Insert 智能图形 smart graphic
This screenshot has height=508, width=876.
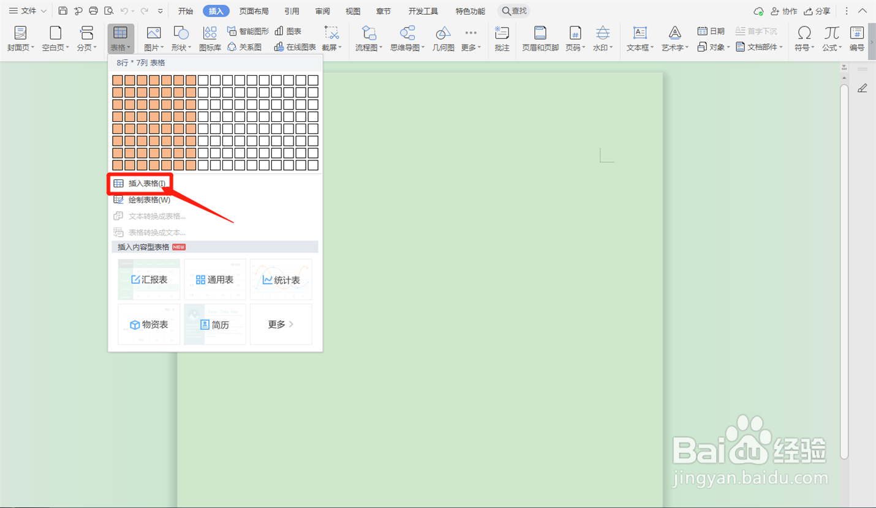pyautogui.click(x=248, y=31)
